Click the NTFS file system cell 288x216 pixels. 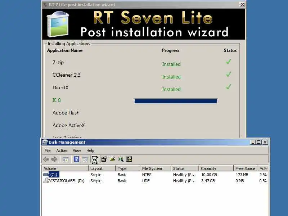147,175
